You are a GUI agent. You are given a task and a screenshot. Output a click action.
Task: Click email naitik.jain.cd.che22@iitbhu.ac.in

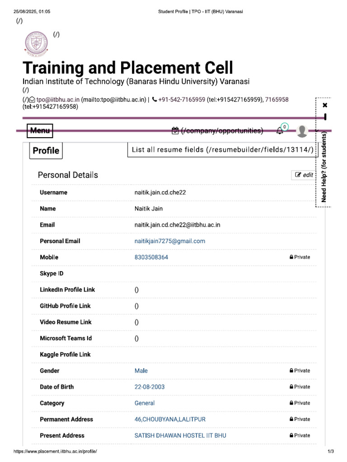[x=177, y=225]
